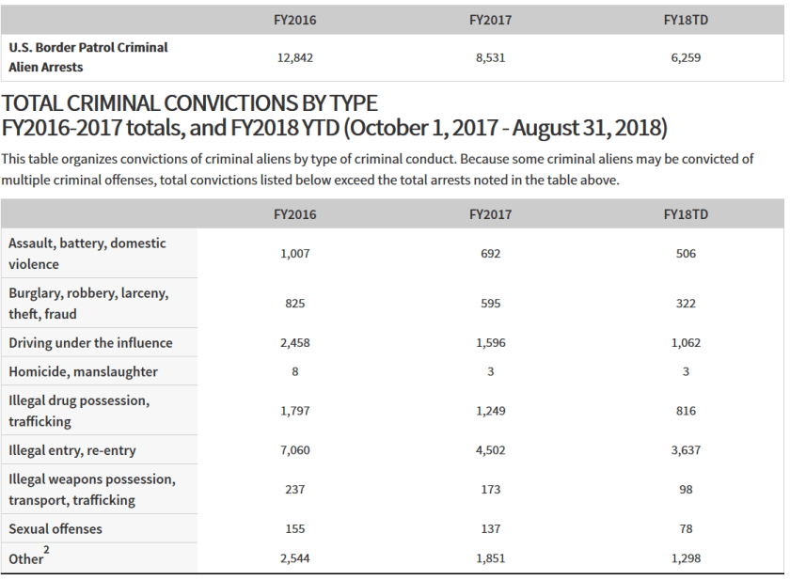Click the 6,259 FY18TD arrests value
Viewport: 790px width, 580px height.
point(686,57)
